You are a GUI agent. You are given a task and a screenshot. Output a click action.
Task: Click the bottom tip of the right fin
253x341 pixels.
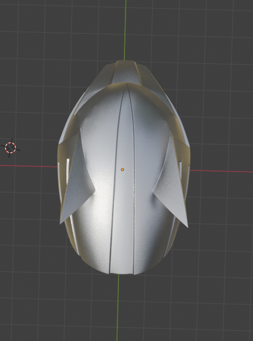[x=187, y=226]
